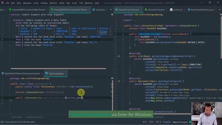Show hidden tabs in the left editor group

coord(111,10)
